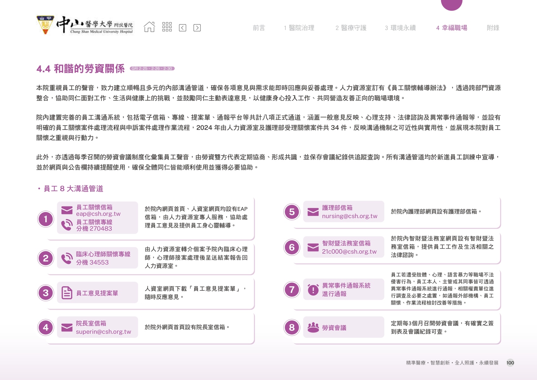
Task: Open the 前言 section tab
Action: pyautogui.click(x=259, y=28)
